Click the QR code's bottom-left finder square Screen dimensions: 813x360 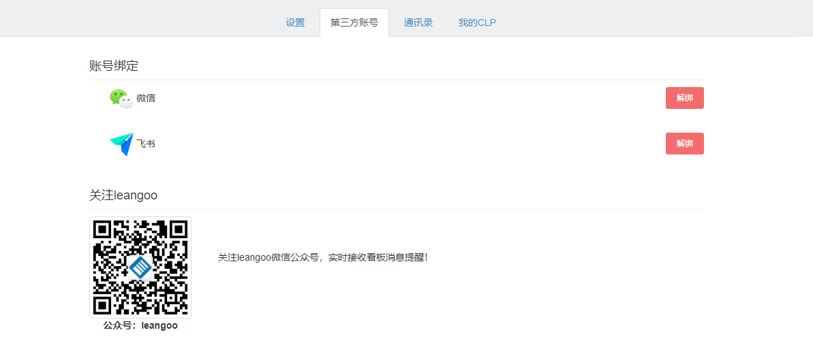(x=102, y=305)
